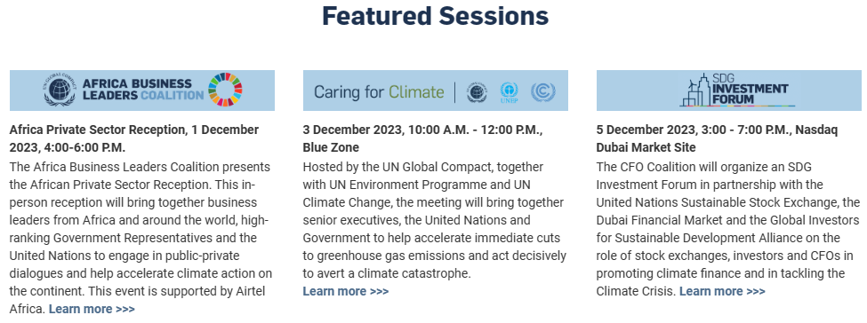Viewport: 867px width, 323px height.
Task: Open Learn more link for SDG Investment Forum
Action: [x=722, y=292]
